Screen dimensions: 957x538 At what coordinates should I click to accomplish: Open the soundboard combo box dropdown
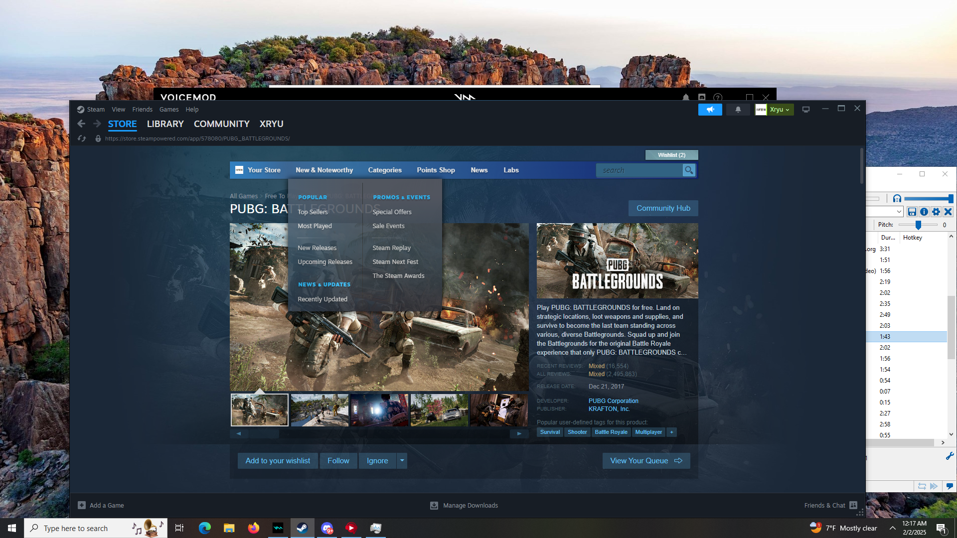tap(899, 212)
